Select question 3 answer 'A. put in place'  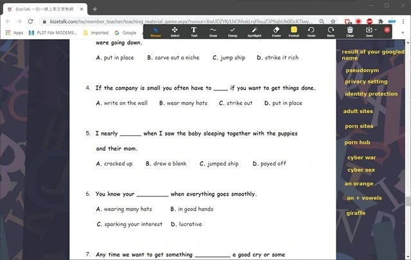pyautogui.click(x=115, y=58)
